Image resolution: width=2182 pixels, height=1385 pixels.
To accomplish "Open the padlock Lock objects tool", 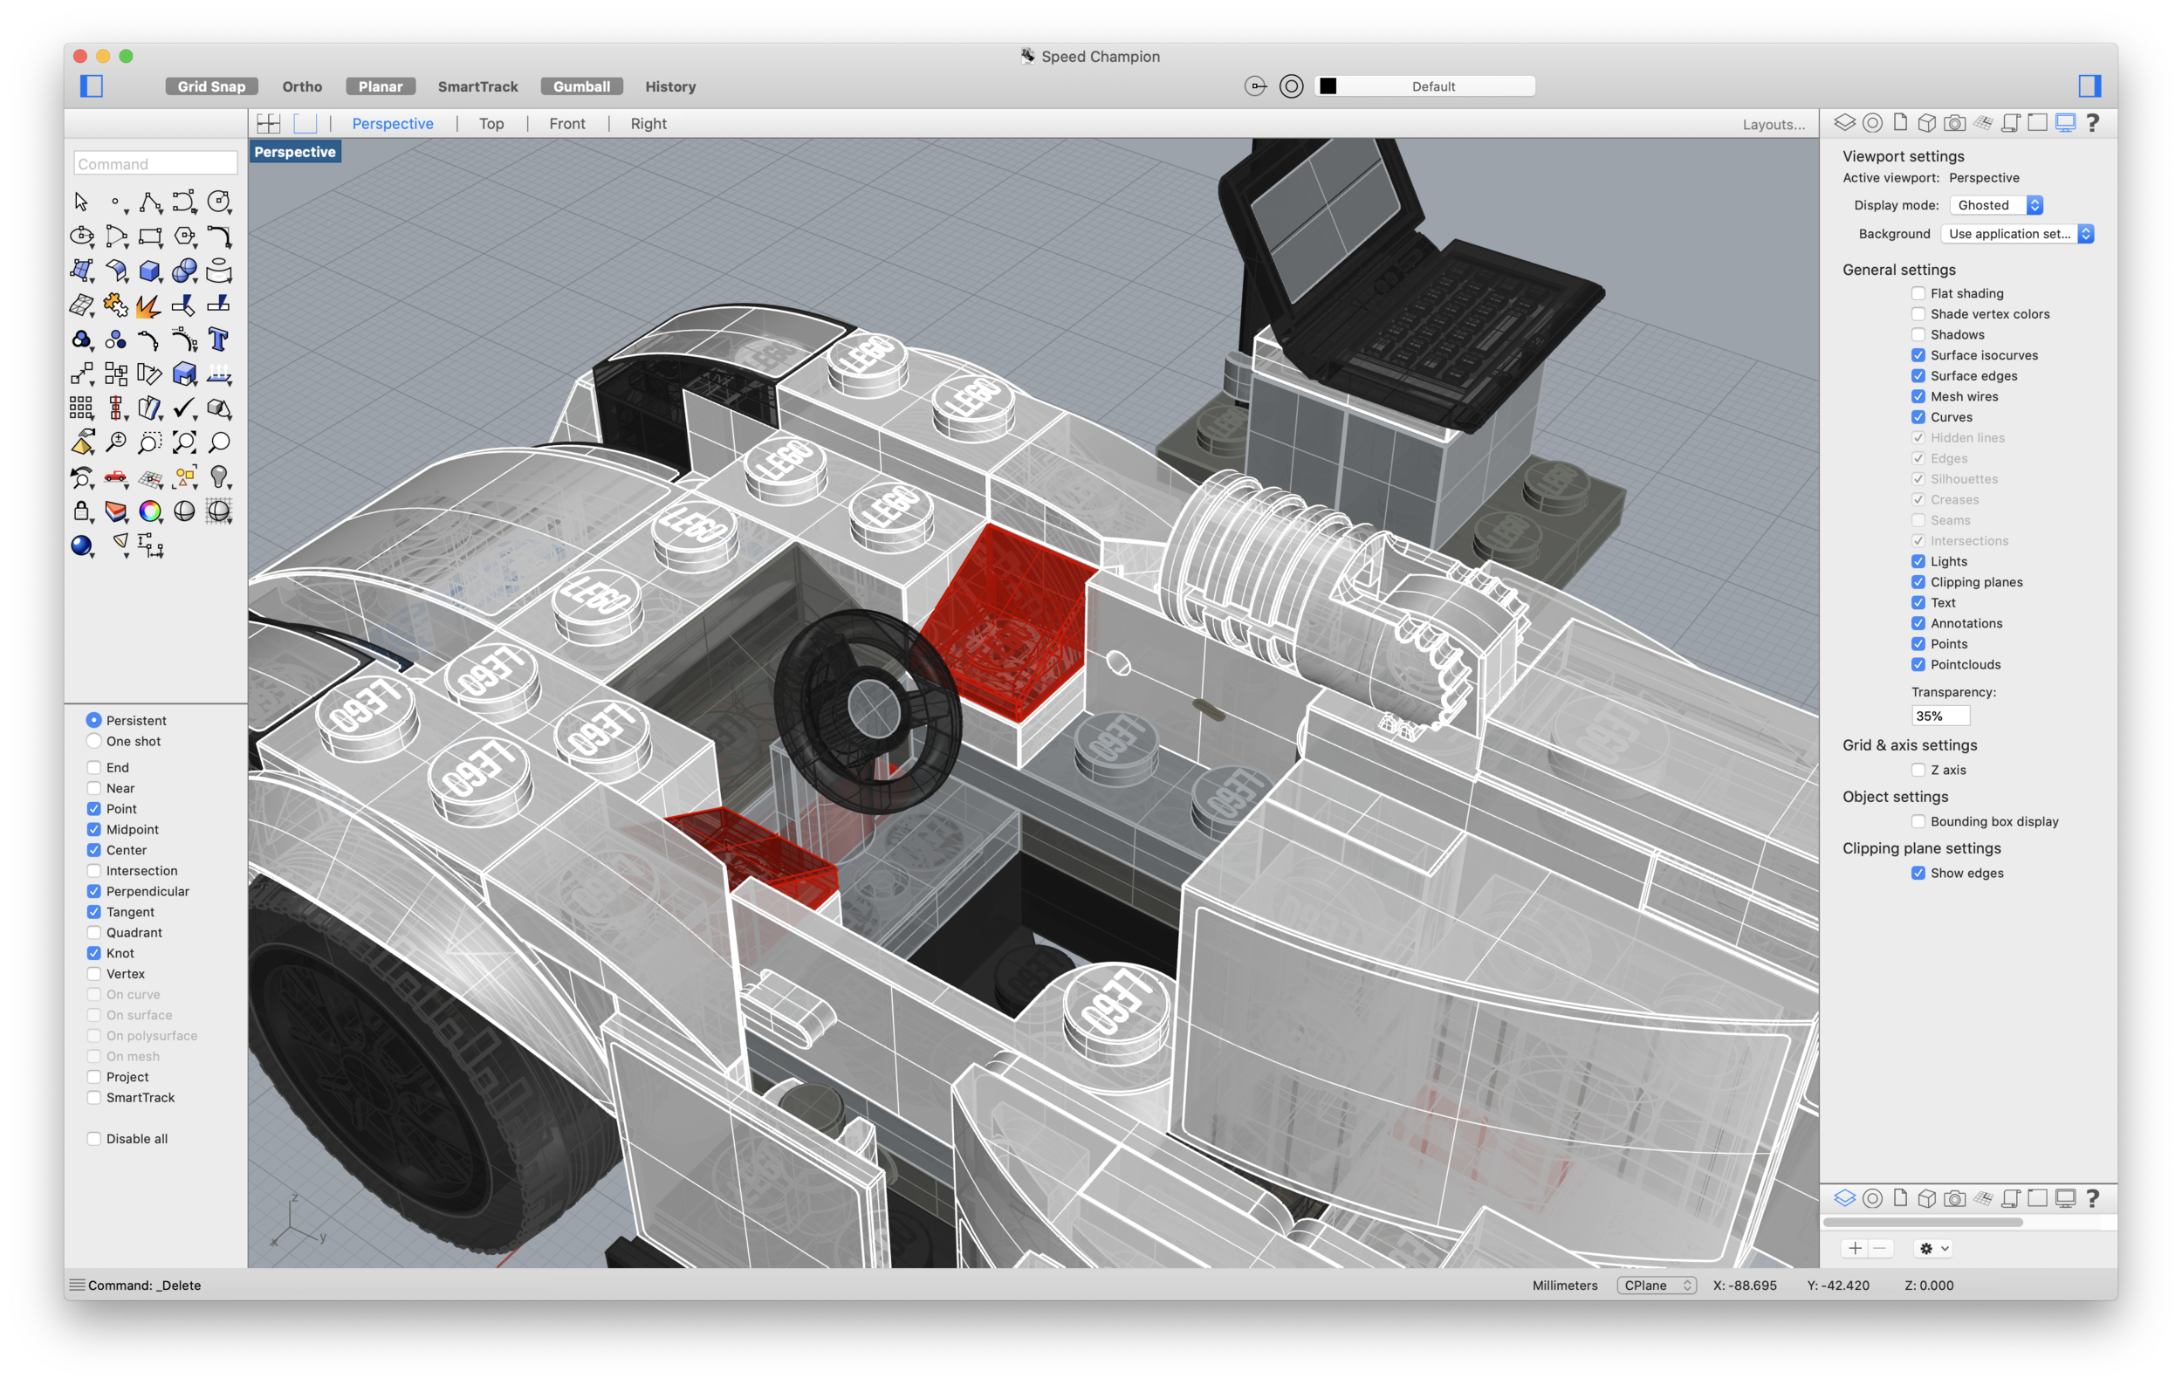I will 81,511.
